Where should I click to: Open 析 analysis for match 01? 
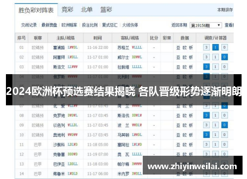pyautogui.click(x=191, y=48)
